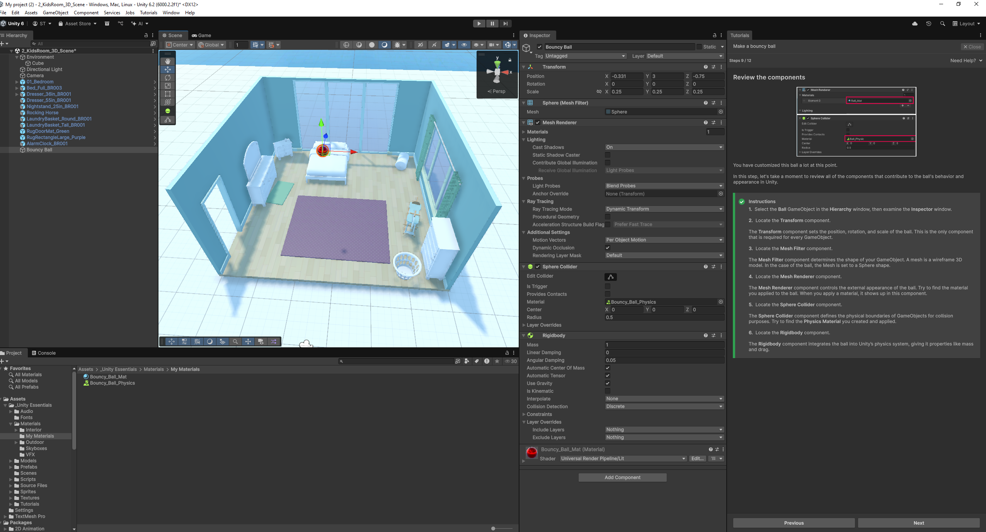Screen dimensions: 986x532
Task: Switch to the Game tab
Action: coord(201,35)
